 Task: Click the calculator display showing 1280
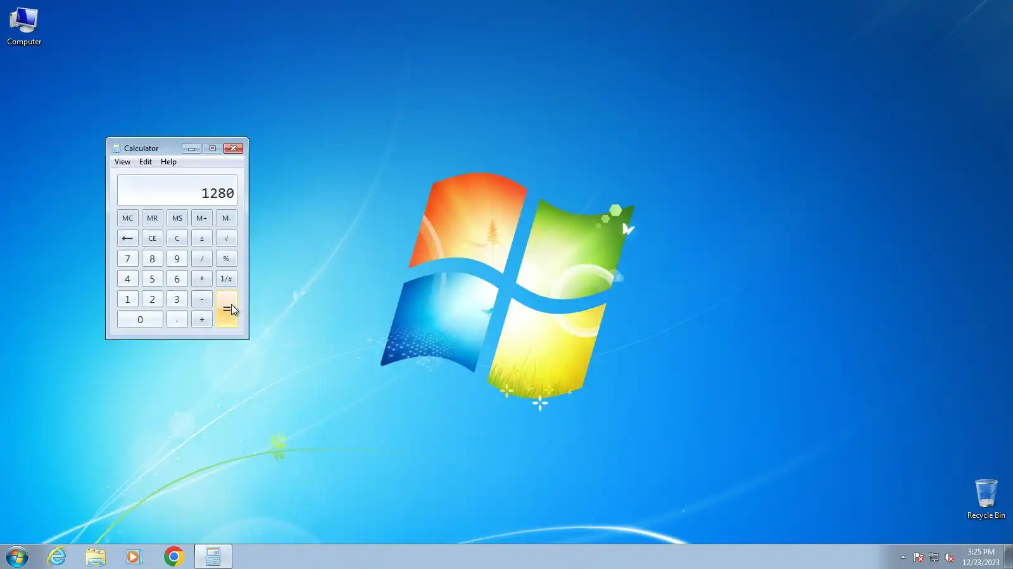177,190
